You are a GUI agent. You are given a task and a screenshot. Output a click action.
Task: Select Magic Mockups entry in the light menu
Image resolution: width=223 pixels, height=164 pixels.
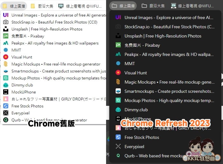[54, 64]
